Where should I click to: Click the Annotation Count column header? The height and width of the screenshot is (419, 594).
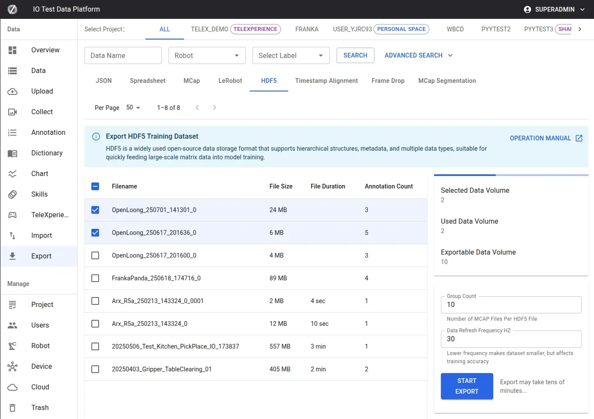[x=389, y=186]
